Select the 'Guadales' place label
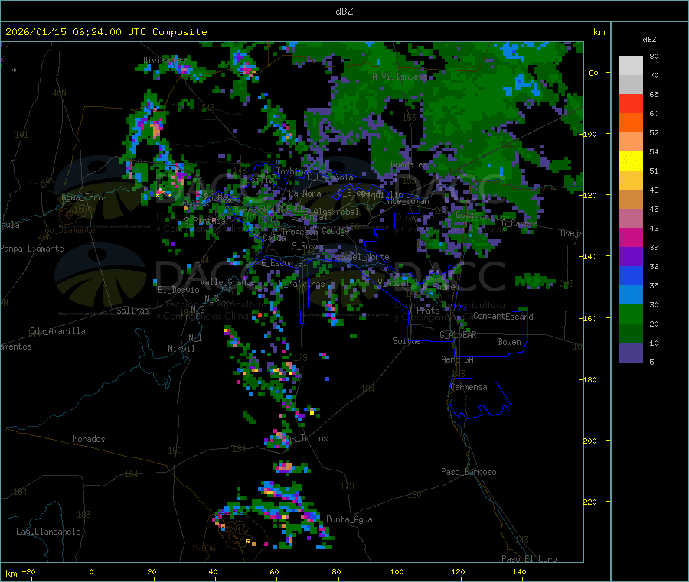 [408, 164]
